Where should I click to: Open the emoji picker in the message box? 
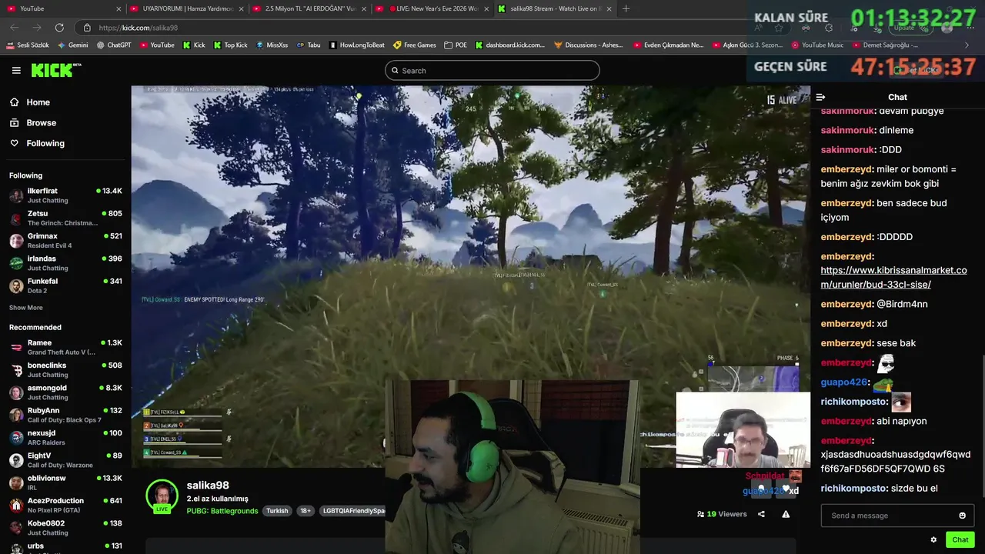point(962,516)
